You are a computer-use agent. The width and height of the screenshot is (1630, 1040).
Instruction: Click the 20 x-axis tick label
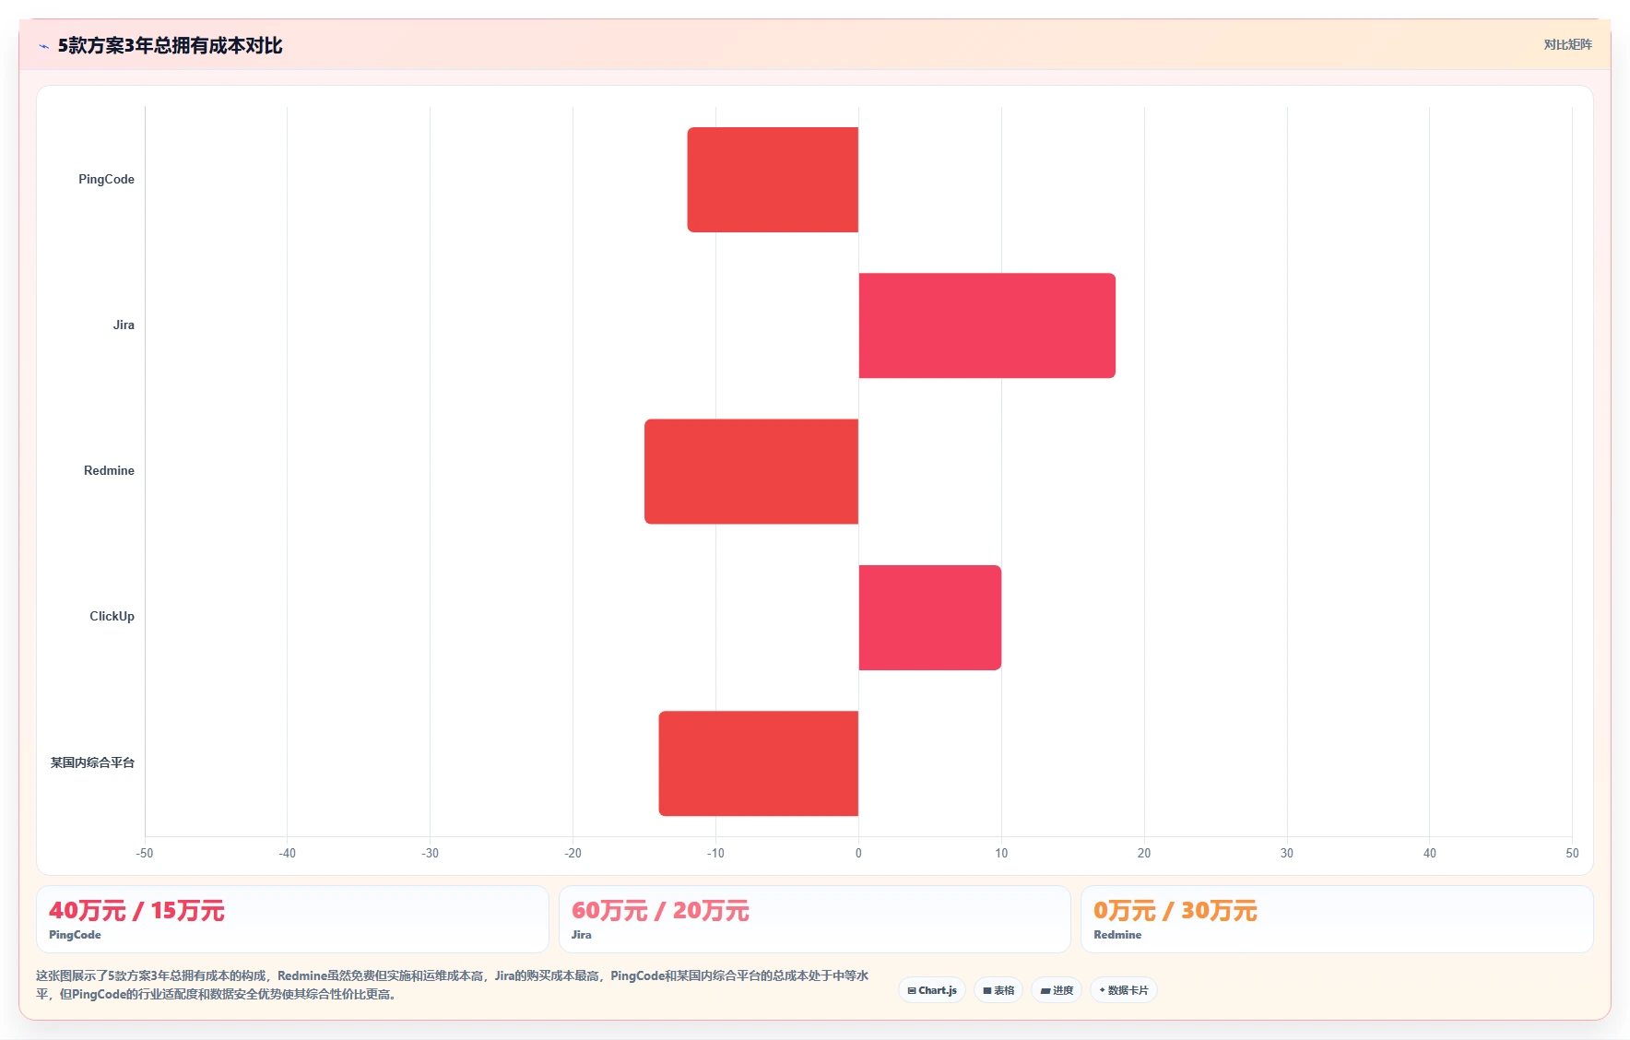point(1144,853)
